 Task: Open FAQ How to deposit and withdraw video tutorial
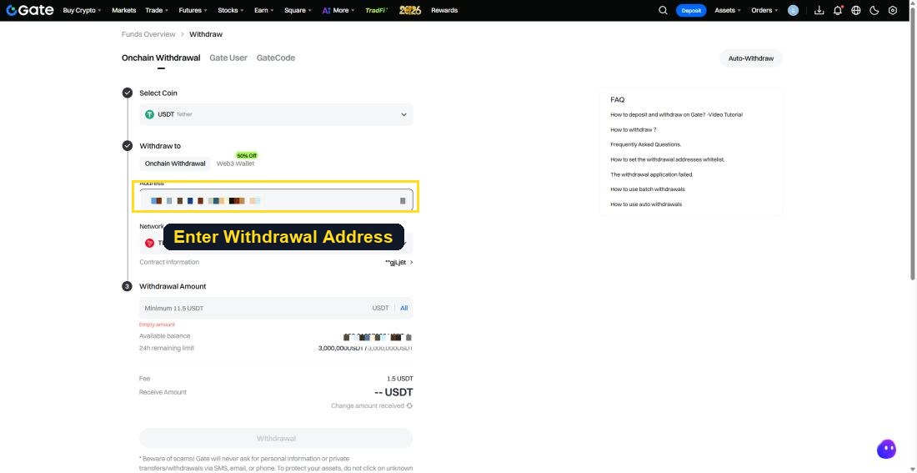pyautogui.click(x=676, y=115)
